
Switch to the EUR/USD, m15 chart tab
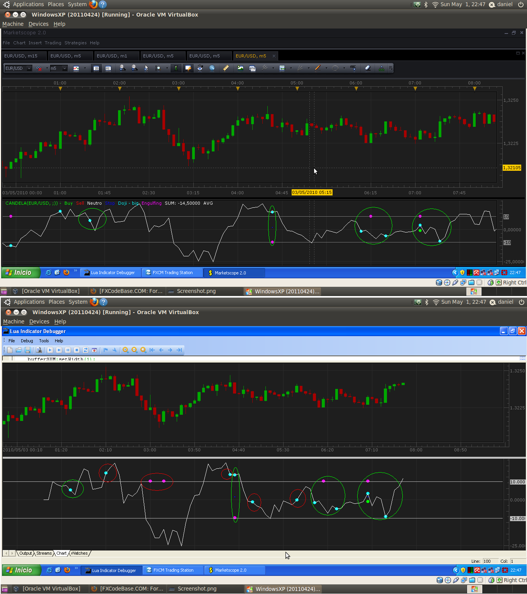pyautogui.click(x=21, y=56)
